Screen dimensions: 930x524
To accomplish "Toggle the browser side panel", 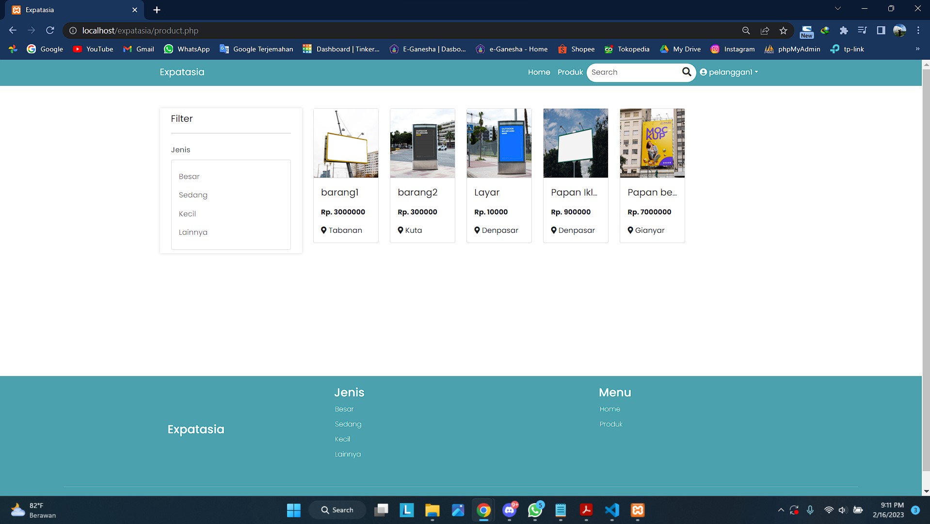I will pyautogui.click(x=881, y=31).
